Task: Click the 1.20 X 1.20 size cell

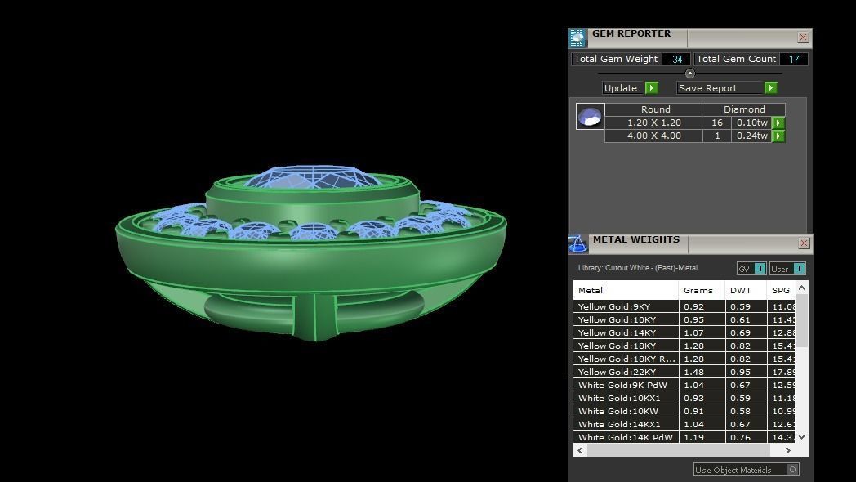Action: pos(654,123)
